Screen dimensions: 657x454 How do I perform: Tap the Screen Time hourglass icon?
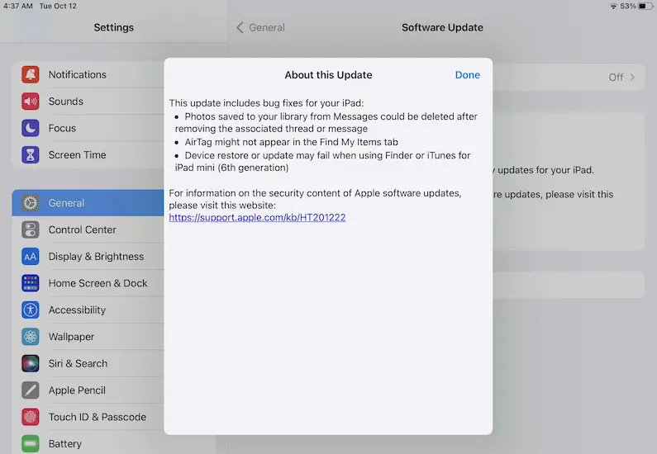pos(31,154)
